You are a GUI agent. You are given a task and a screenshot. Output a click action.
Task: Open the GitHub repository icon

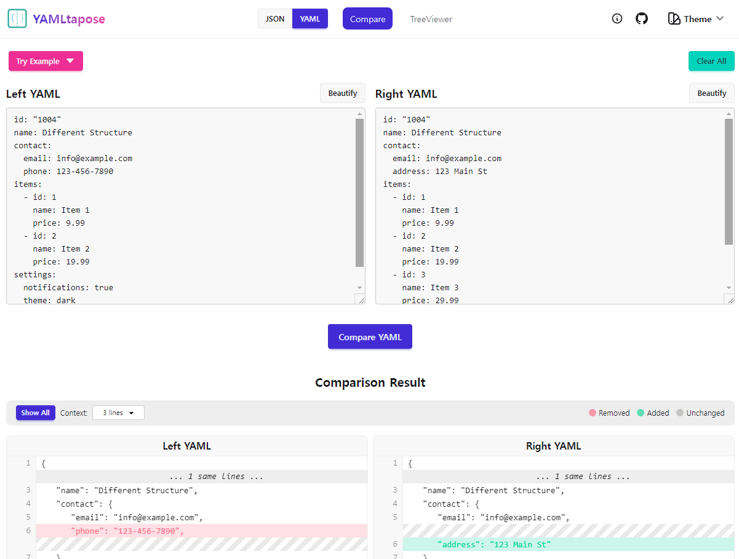[642, 18]
